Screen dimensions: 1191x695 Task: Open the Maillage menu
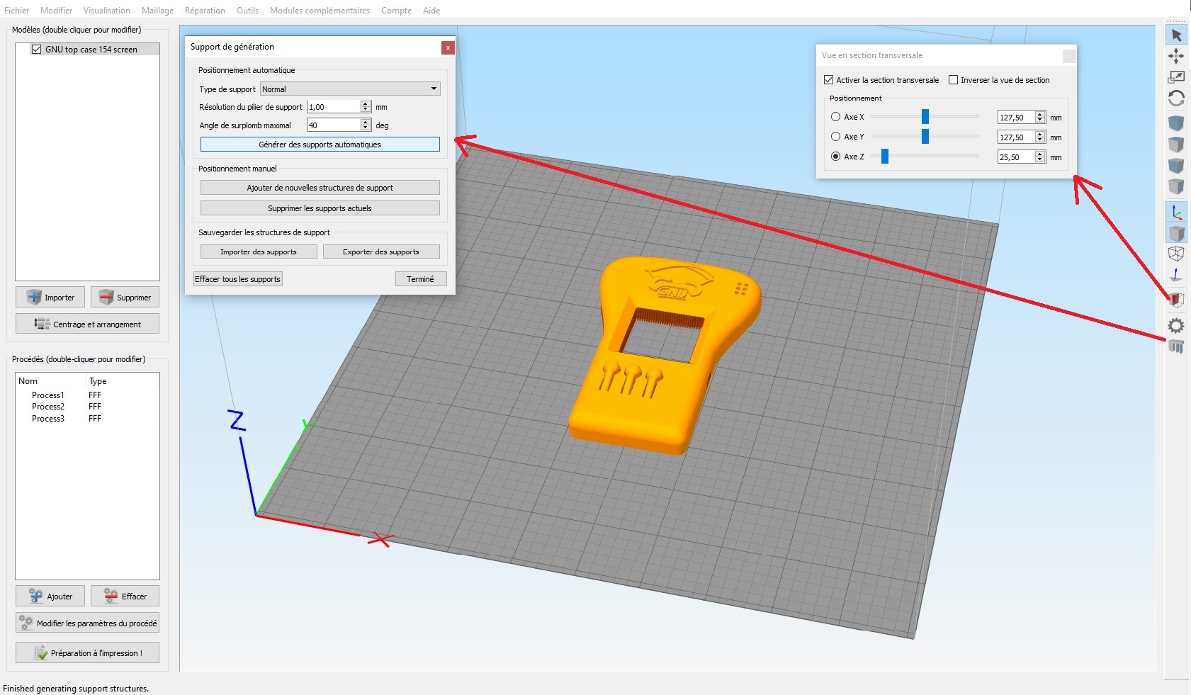click(157, 11)
